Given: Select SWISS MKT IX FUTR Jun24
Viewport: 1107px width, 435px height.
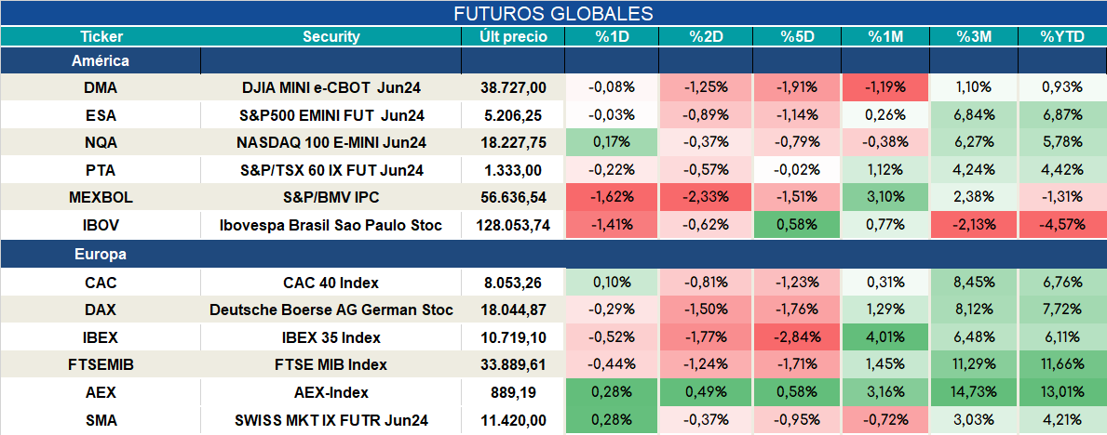Looking at the screenshot, I should [331, 421].
